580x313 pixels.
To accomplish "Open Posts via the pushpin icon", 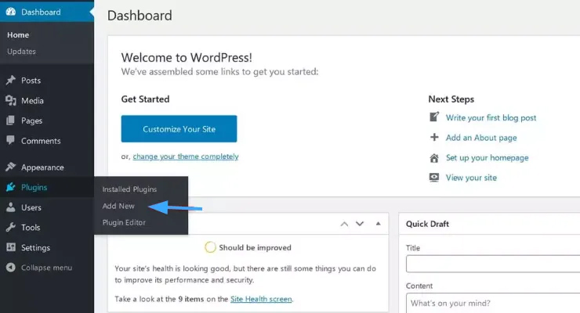I will 11,81.
